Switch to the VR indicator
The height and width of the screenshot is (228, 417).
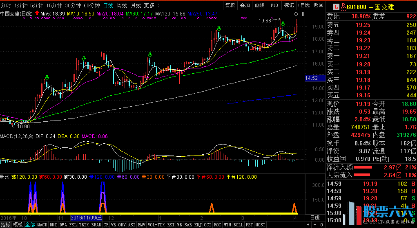pos(114,225)
